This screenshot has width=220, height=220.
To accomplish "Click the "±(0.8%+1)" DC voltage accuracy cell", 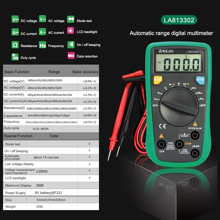I will 90,81.
